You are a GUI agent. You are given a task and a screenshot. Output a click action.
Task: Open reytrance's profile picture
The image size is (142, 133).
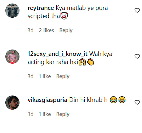(x=12, y=11)
